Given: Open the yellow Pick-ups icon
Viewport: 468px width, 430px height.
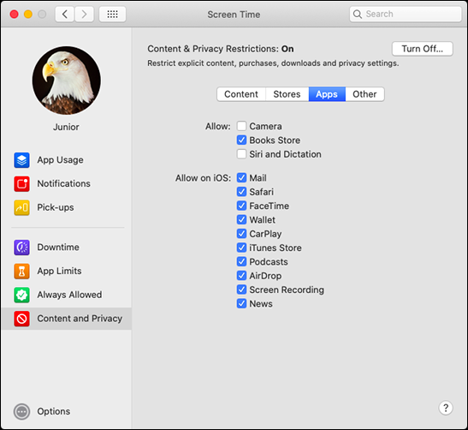Looking at the screenshot, I should tap(21, 207).
